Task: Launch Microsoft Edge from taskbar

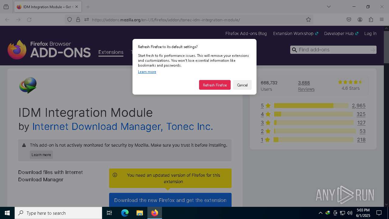Action: point(125,213)
